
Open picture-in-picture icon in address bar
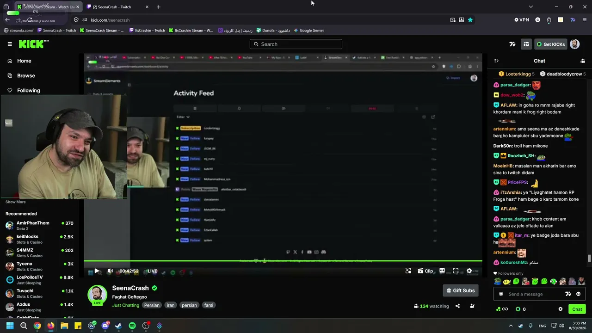pyautogui.click(x=453, y=20)
